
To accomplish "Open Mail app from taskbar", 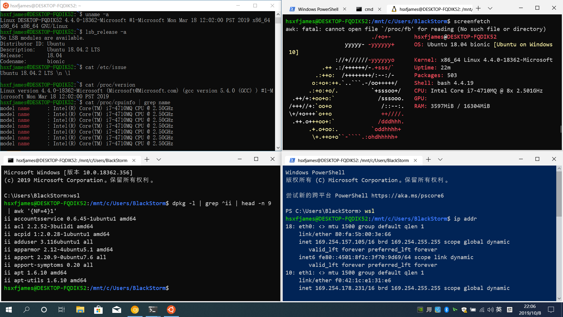I will click(117, 310).
